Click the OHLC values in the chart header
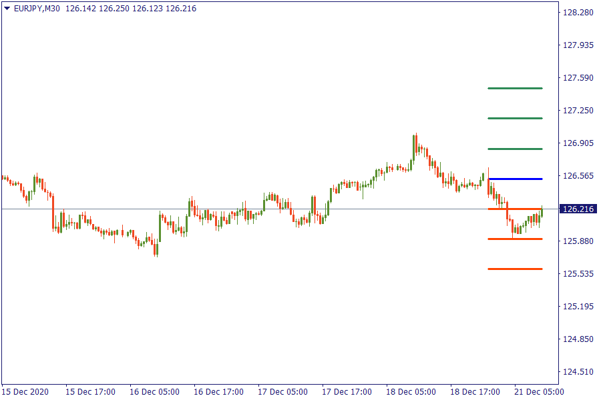Image resolution: width=601 pixels, height=400 pixels. pos(131,9)
